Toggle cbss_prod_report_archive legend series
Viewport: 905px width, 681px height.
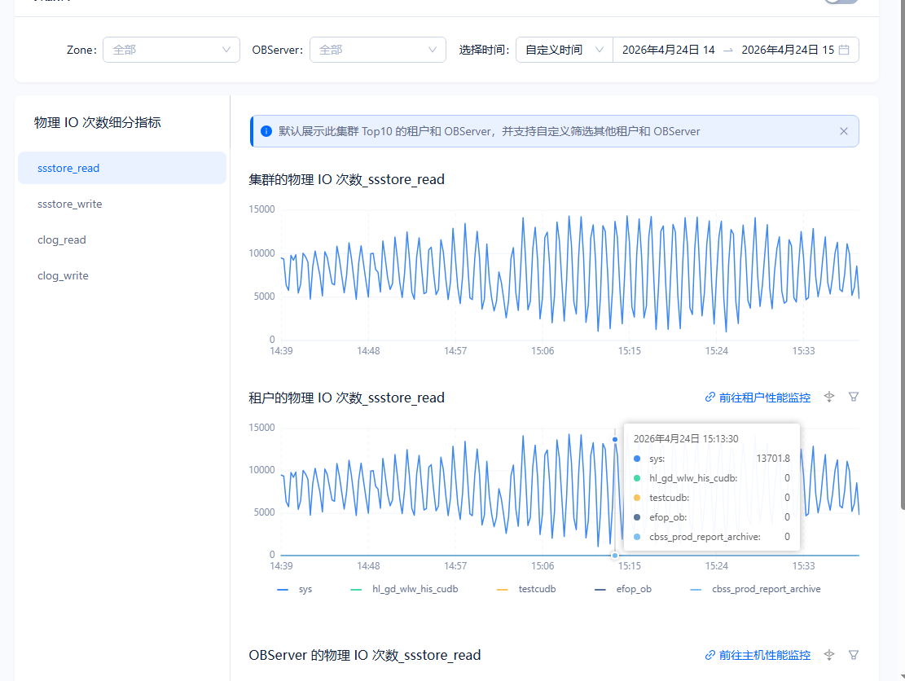pyautogui.click(x=754, y=589)
